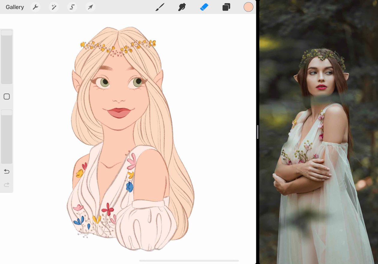Tap the square Modify button in sidebar

pos(7,97)
